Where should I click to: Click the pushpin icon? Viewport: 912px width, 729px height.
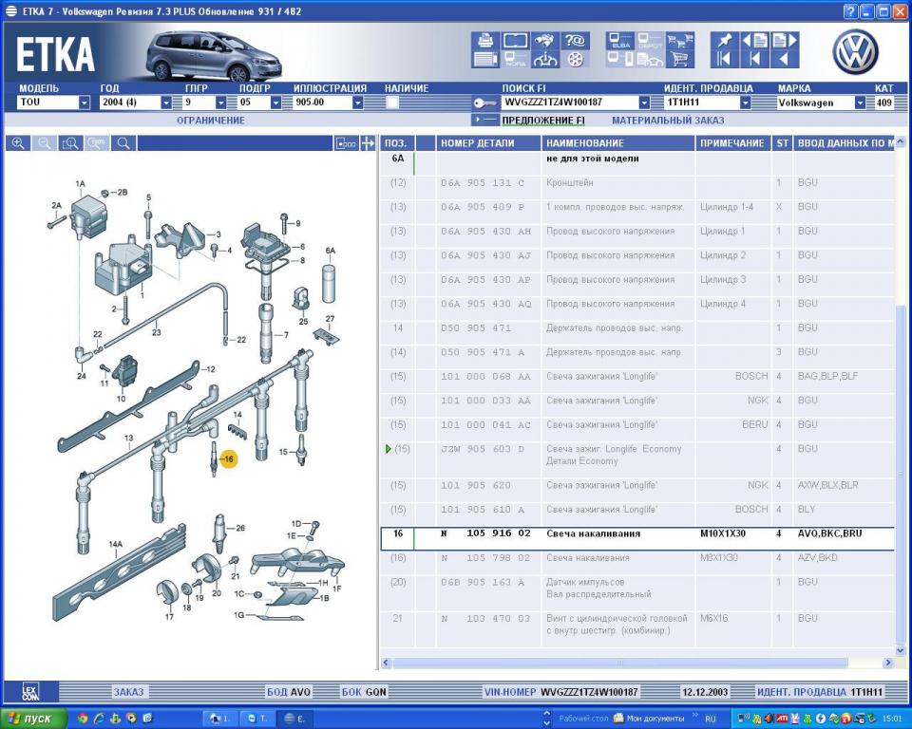pos(725,41)
